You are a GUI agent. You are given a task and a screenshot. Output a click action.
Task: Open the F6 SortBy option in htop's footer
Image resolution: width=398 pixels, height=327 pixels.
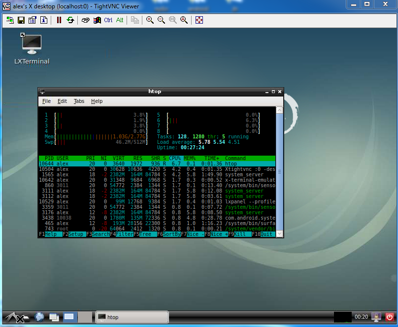click(x=169, y=234)
